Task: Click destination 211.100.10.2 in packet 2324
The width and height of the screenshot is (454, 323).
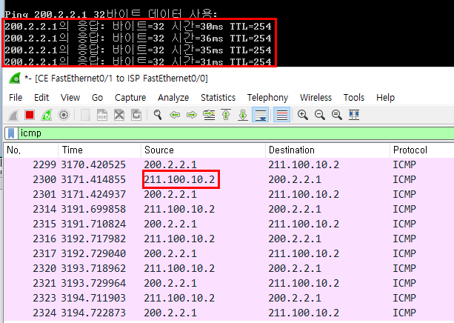Action: (304, 313)
